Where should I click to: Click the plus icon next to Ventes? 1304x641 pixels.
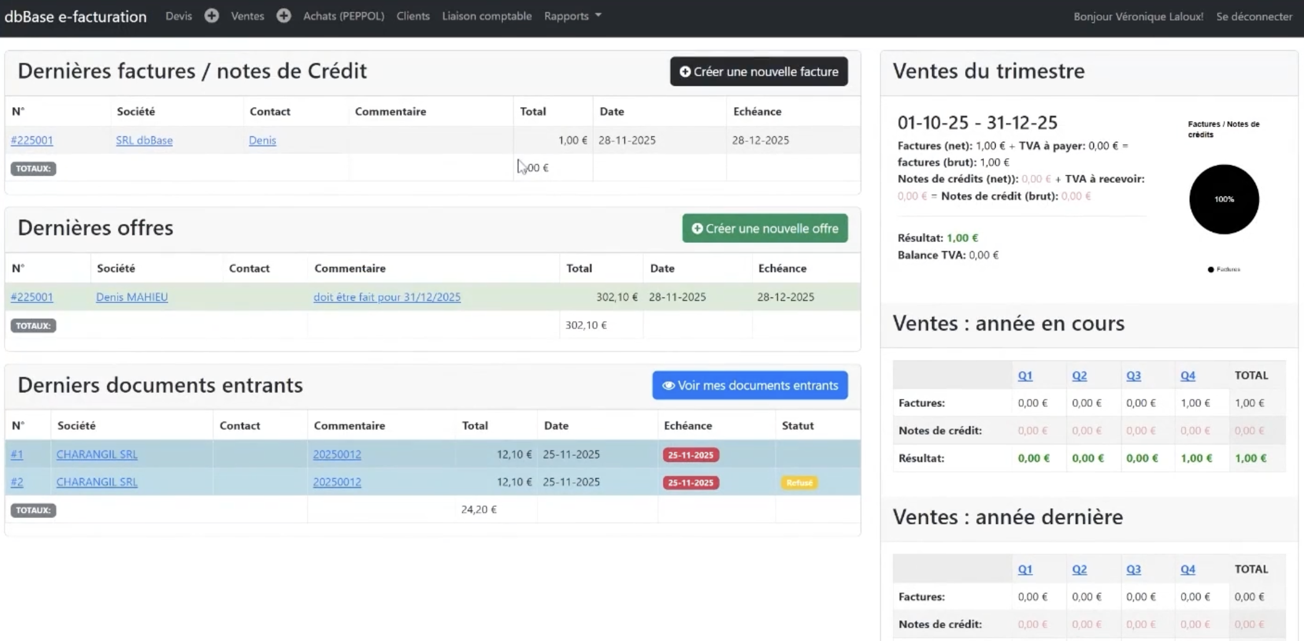pos(284,16)
